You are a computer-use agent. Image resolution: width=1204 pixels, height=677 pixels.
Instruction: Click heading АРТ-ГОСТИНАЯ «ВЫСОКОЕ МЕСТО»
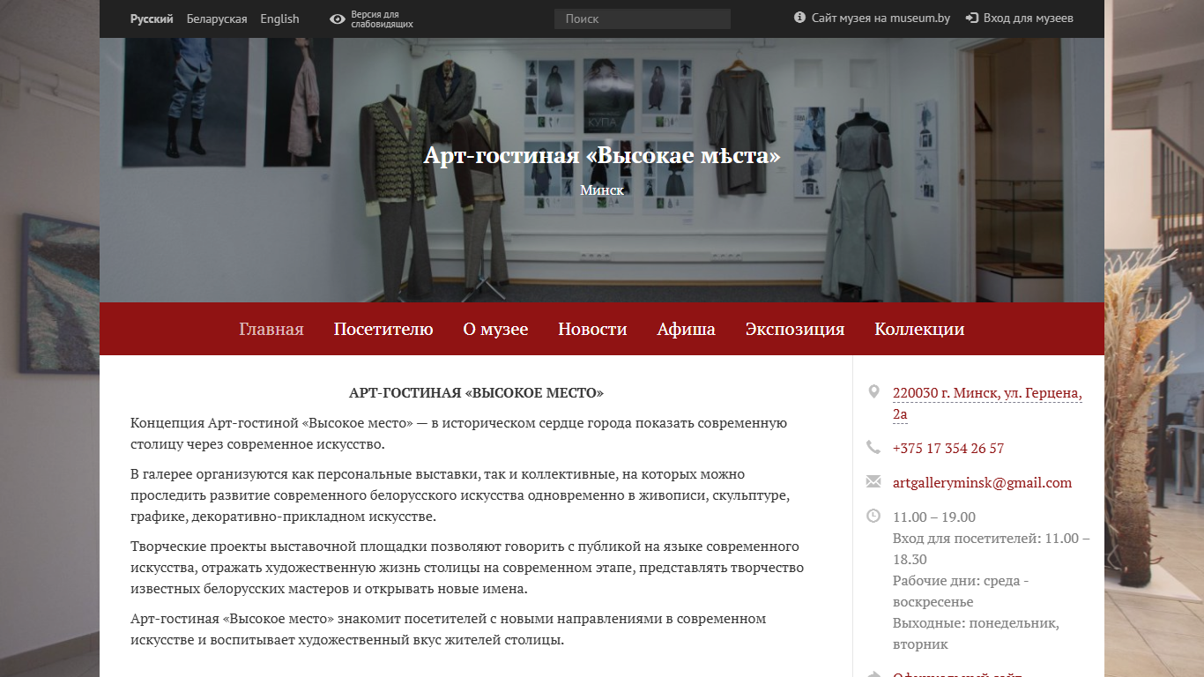coord(476,392)
